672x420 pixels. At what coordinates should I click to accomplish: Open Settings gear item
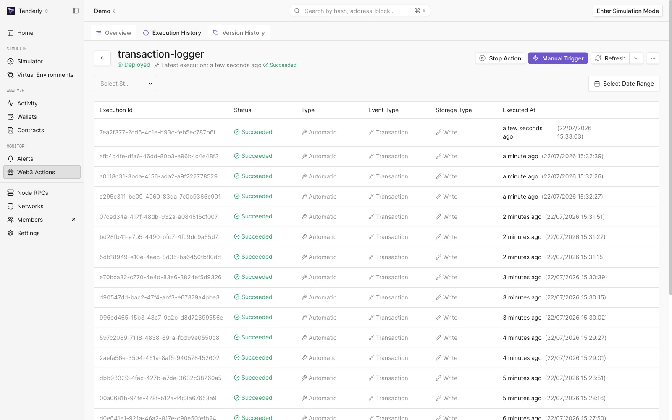pos(42,233)
